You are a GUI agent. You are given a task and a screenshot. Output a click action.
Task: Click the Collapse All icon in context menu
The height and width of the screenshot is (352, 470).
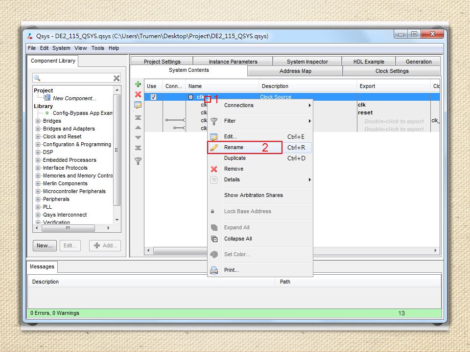pos(214,239)
